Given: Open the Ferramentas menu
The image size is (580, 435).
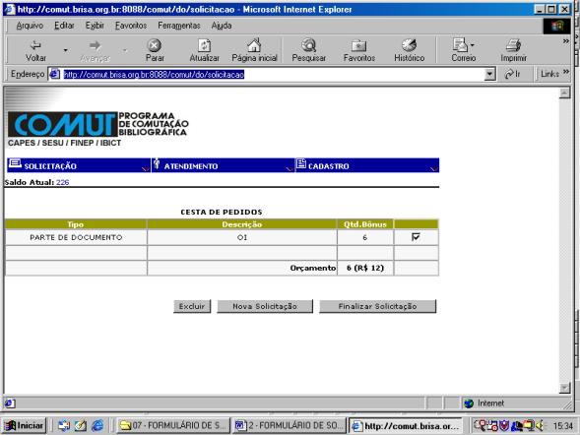Looking at the screenshot, I should (x=179, y=26).
